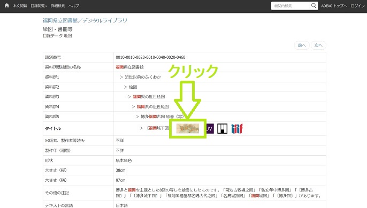Open the 絵図 category link
This screenshot has width=367, height=208.
tap(133, 87)
